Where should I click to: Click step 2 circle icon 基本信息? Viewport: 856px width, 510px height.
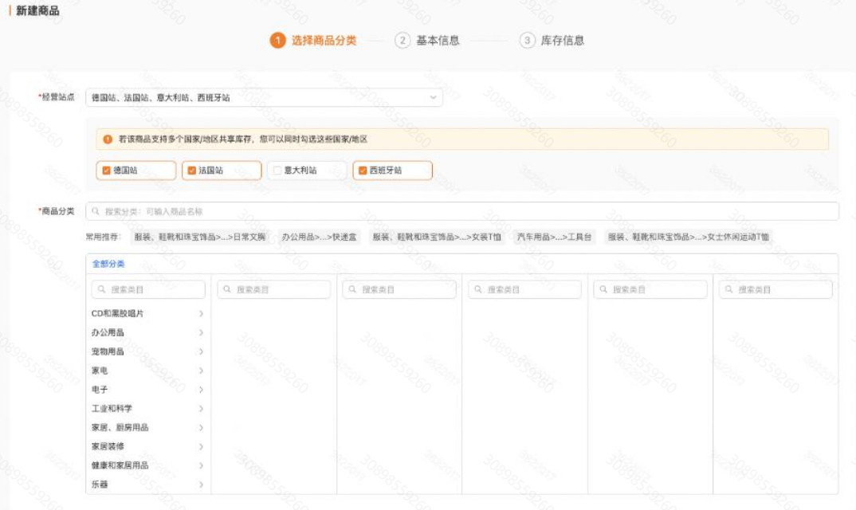402,41
